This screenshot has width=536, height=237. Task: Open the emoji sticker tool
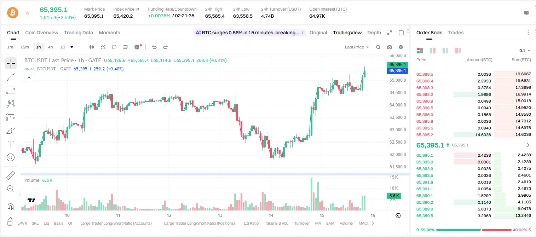point(11,157)
